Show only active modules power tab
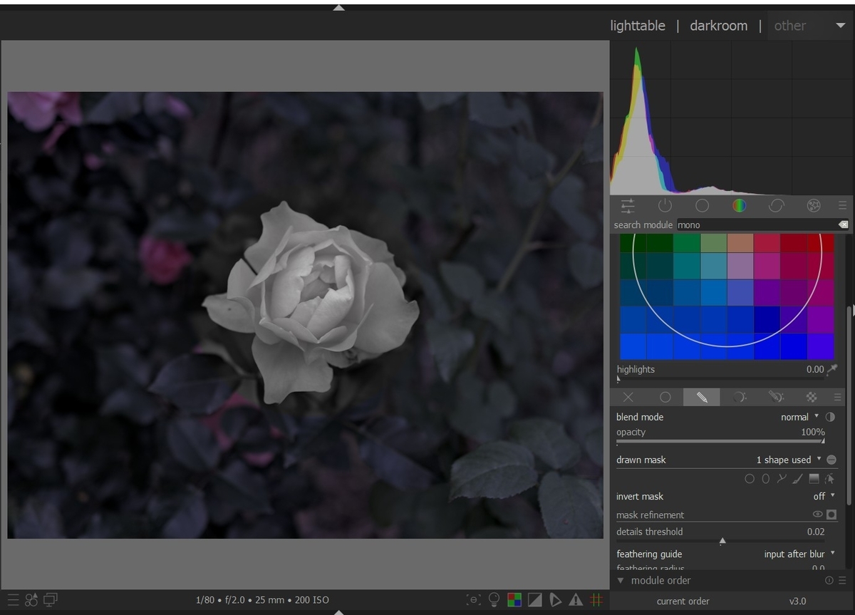855x615 pixels. pyautogui.click(x=665, y=206)
